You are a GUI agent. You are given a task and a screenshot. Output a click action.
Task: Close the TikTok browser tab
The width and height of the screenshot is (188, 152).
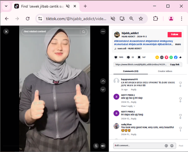(75, 6)
